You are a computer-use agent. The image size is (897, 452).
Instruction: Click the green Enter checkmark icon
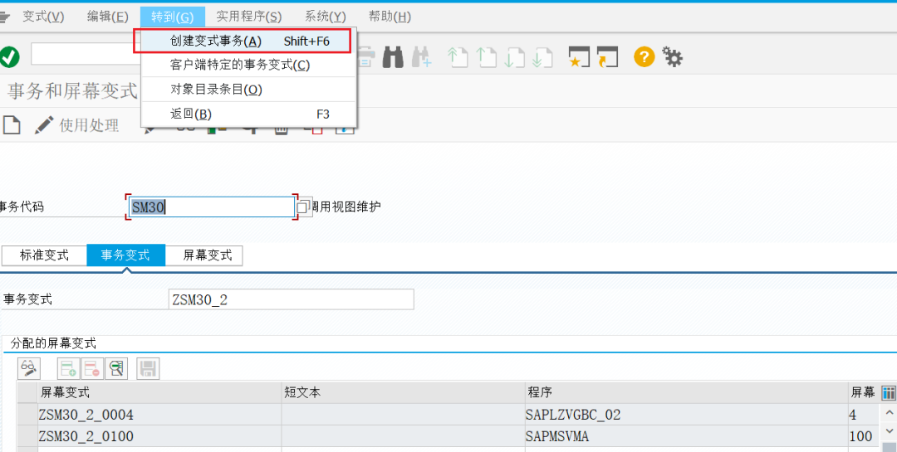(x=9, y=56)
